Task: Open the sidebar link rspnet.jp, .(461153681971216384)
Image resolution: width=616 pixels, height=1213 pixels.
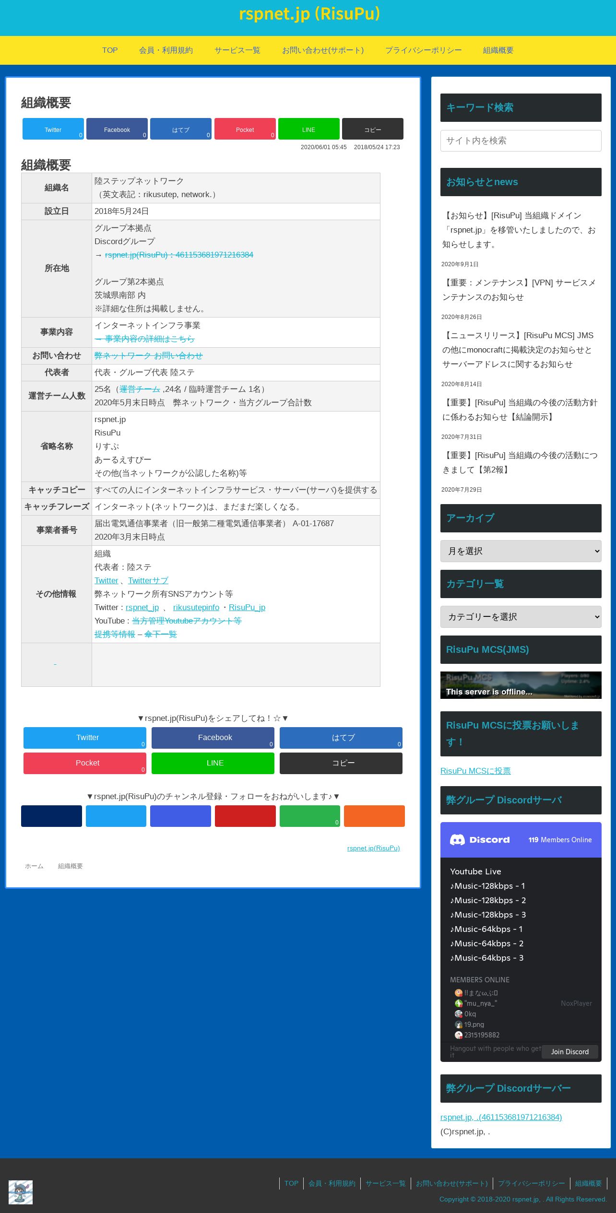Action: pyautogui.click(x=501, y=1117)
